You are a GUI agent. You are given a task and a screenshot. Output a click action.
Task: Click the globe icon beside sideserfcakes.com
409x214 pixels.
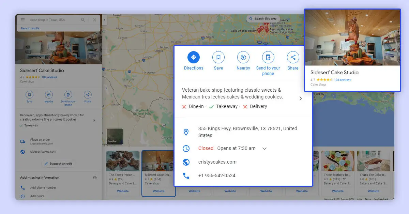click(22, 152)
